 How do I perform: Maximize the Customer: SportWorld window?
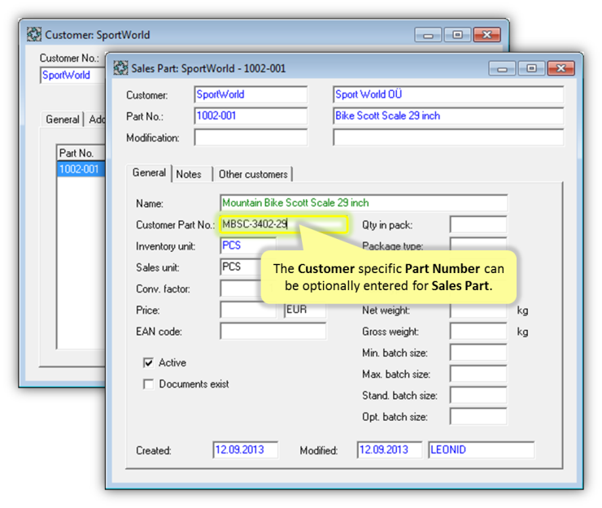(457, 34)
